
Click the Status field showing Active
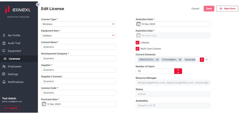point(173,94)
